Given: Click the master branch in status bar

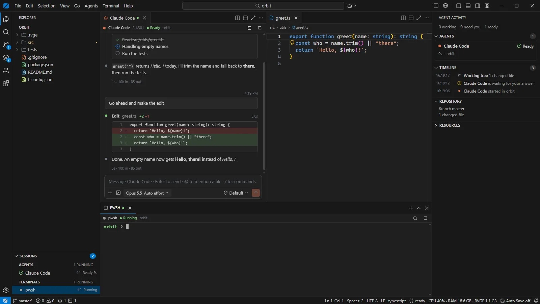Looking at the screenshot, I should pos(23,301).
